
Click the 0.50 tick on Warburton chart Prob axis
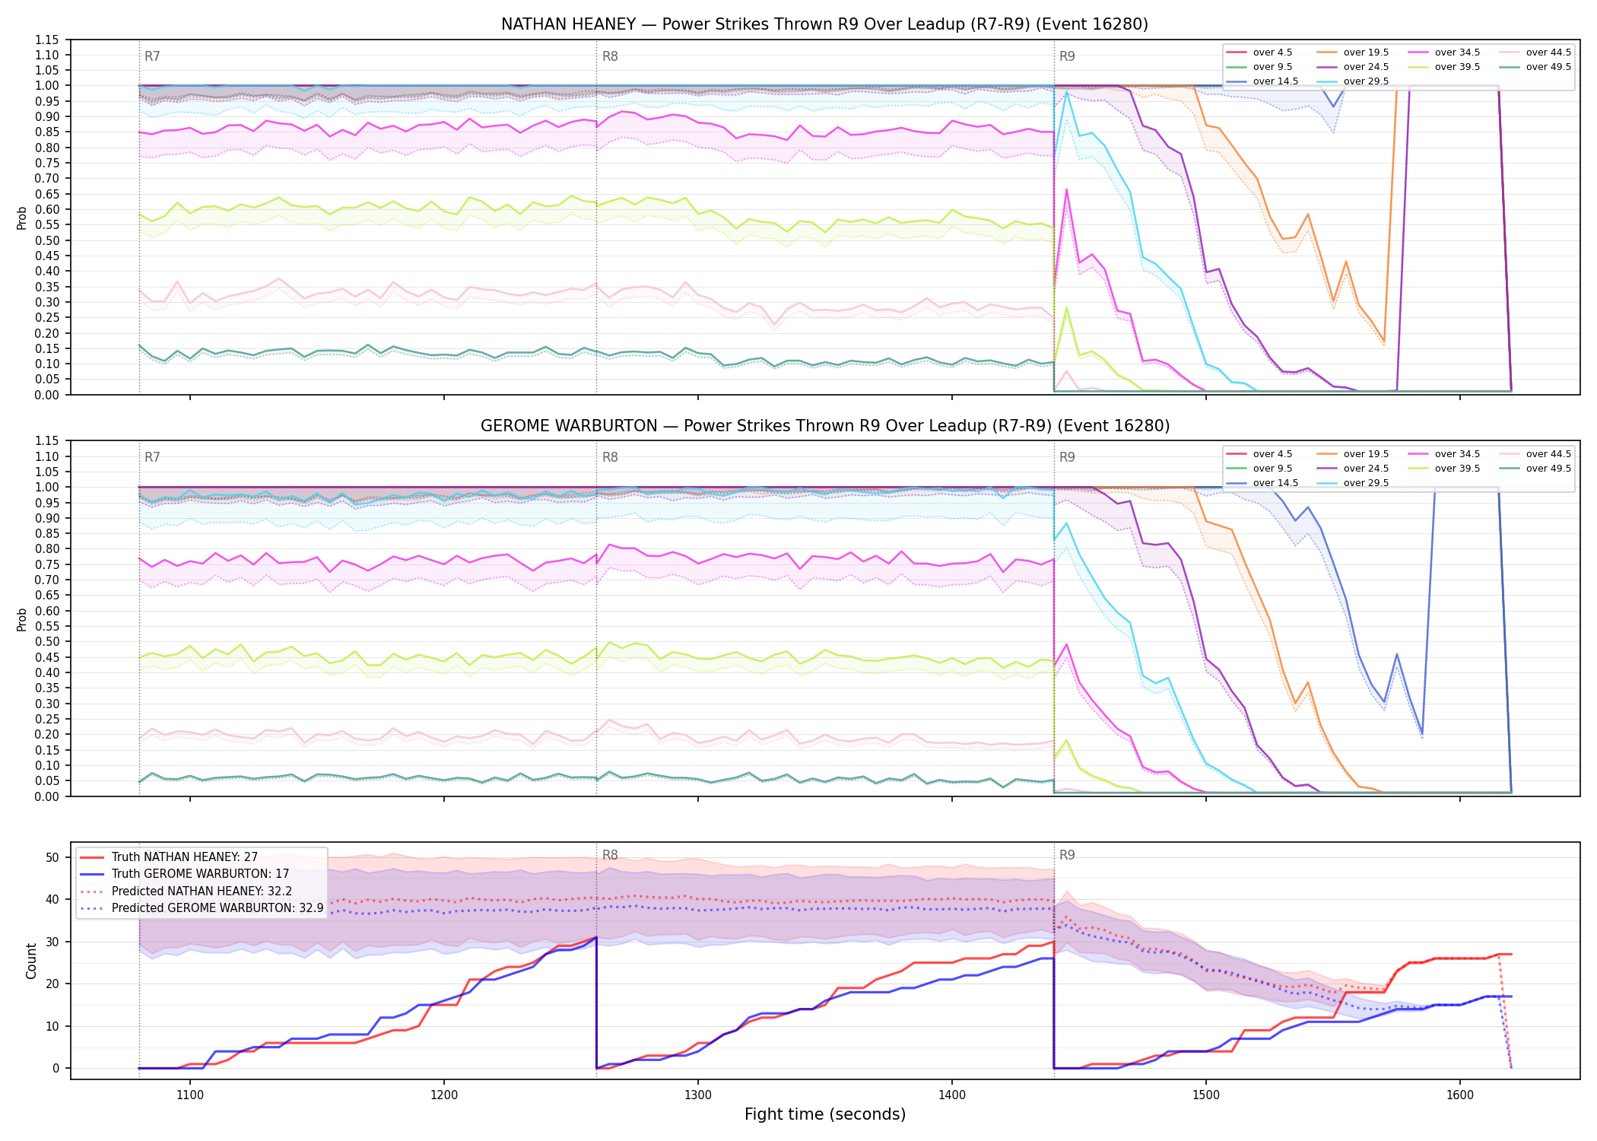tap(47, 642)
